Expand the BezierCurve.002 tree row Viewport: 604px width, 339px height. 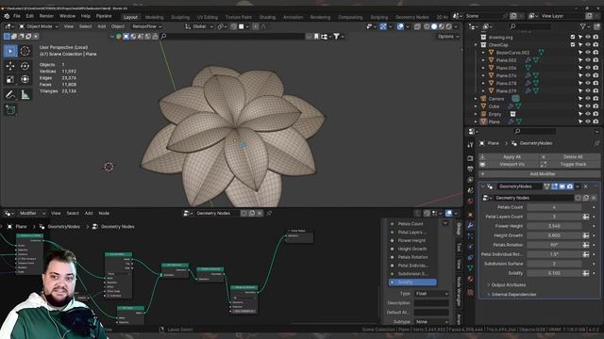click(x=483, y=53)
